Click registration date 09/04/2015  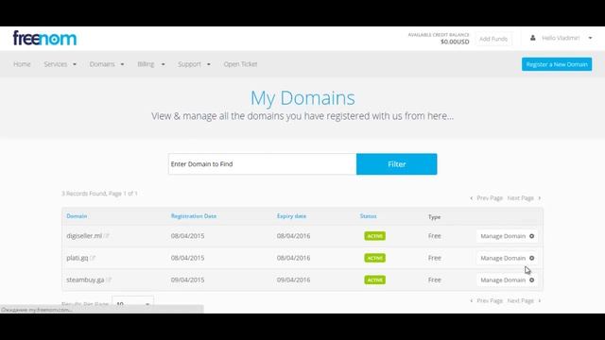(187, 280)
